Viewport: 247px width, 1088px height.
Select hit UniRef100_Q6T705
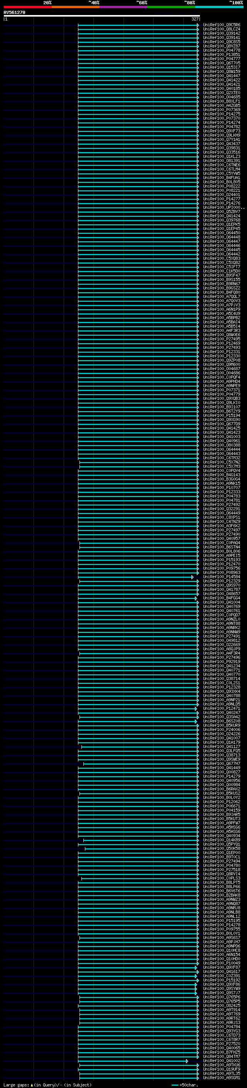click(x=221, y=63)
